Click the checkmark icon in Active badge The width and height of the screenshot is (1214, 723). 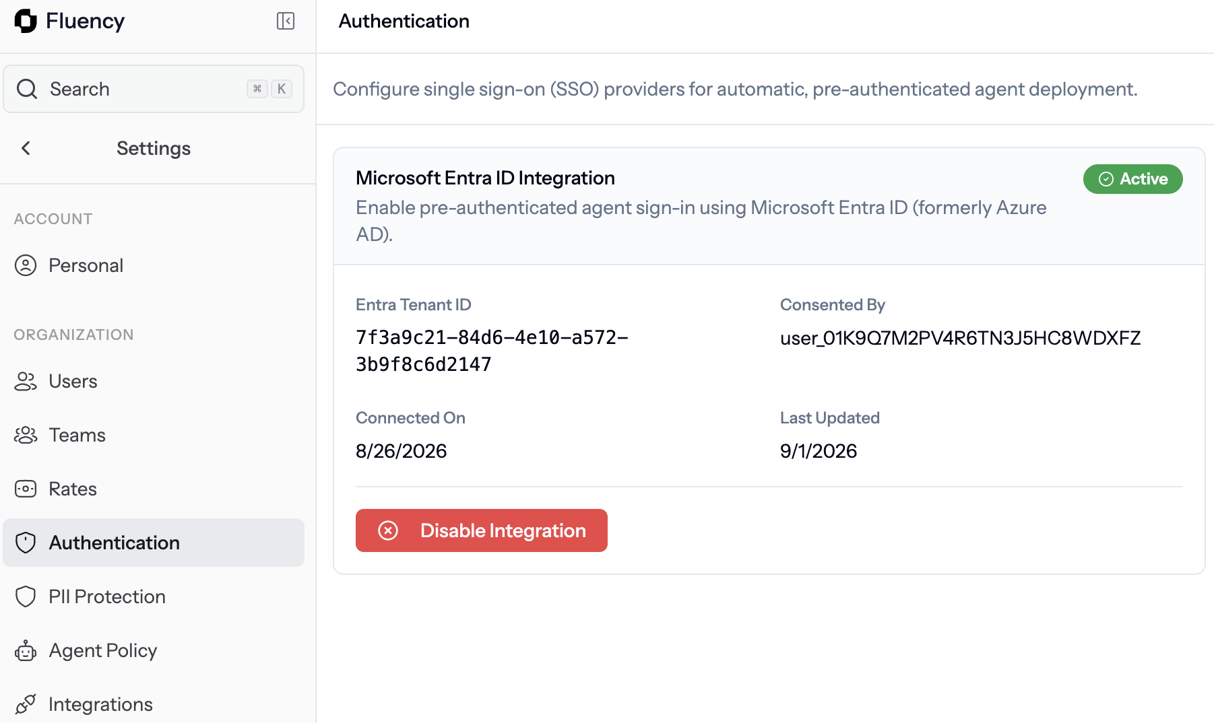click(1106, 179)
